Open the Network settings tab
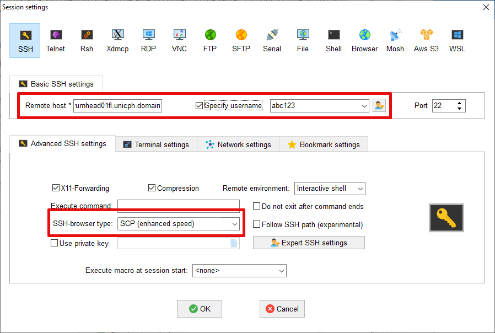 tap(238, 144)
